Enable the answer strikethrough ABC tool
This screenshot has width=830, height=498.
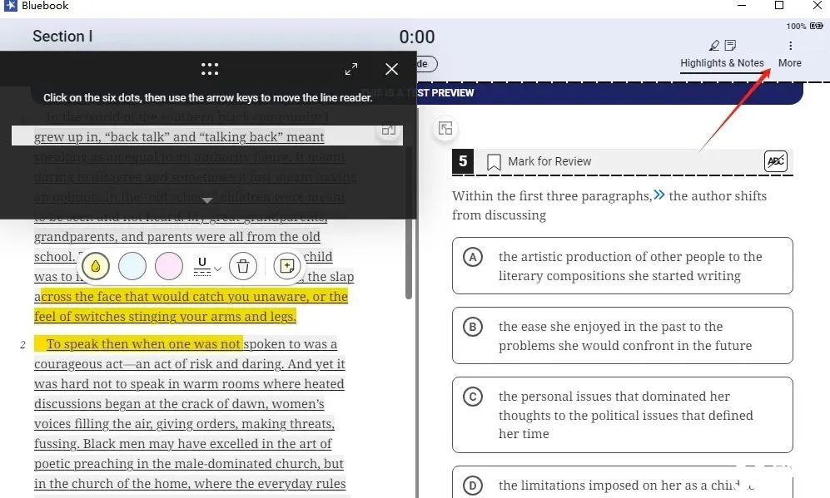tap(776, 161)
